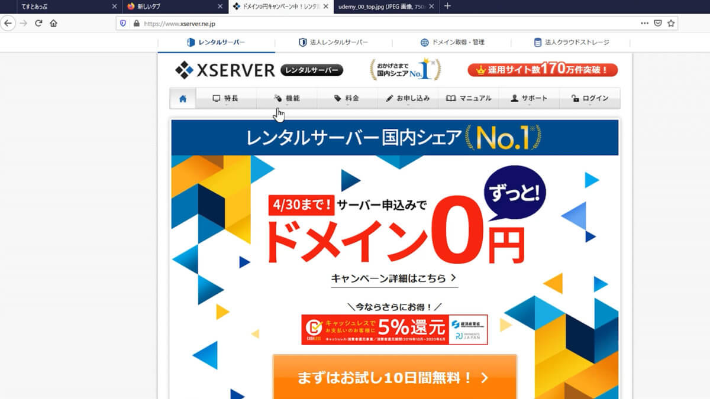Viewport: 710px width, 399px height.
Task: Open the browser home page icon
Action: tap(53, 23)
